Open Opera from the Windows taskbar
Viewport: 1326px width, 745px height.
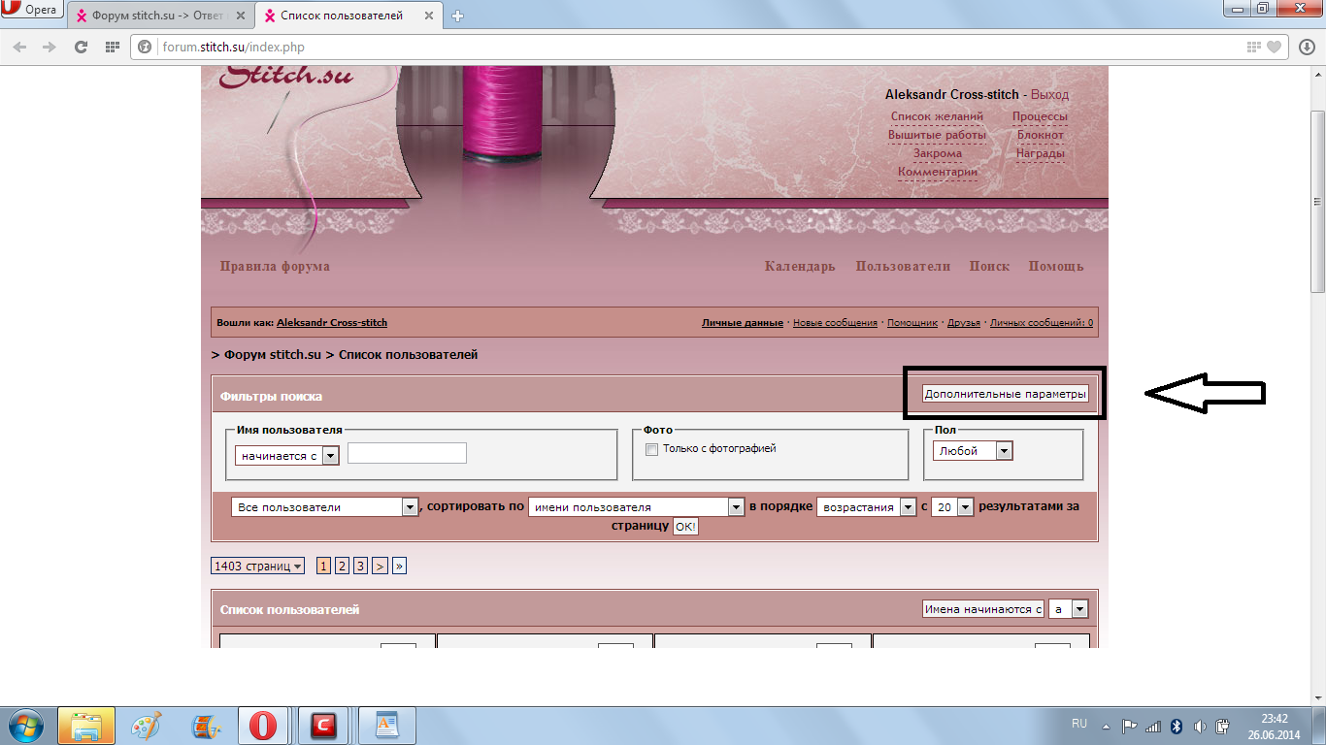263,726
